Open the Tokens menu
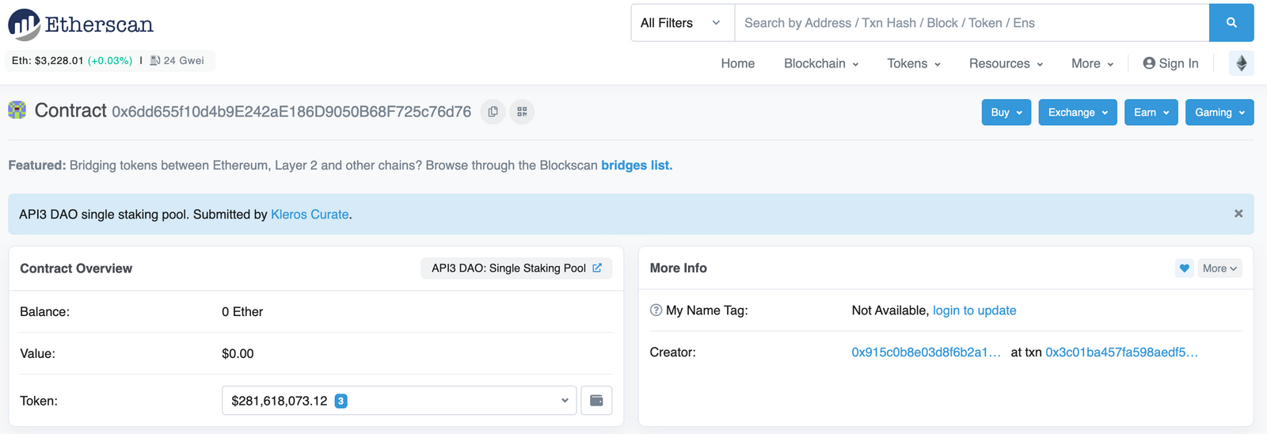The image size is (1267, 434). click(914, 63)
